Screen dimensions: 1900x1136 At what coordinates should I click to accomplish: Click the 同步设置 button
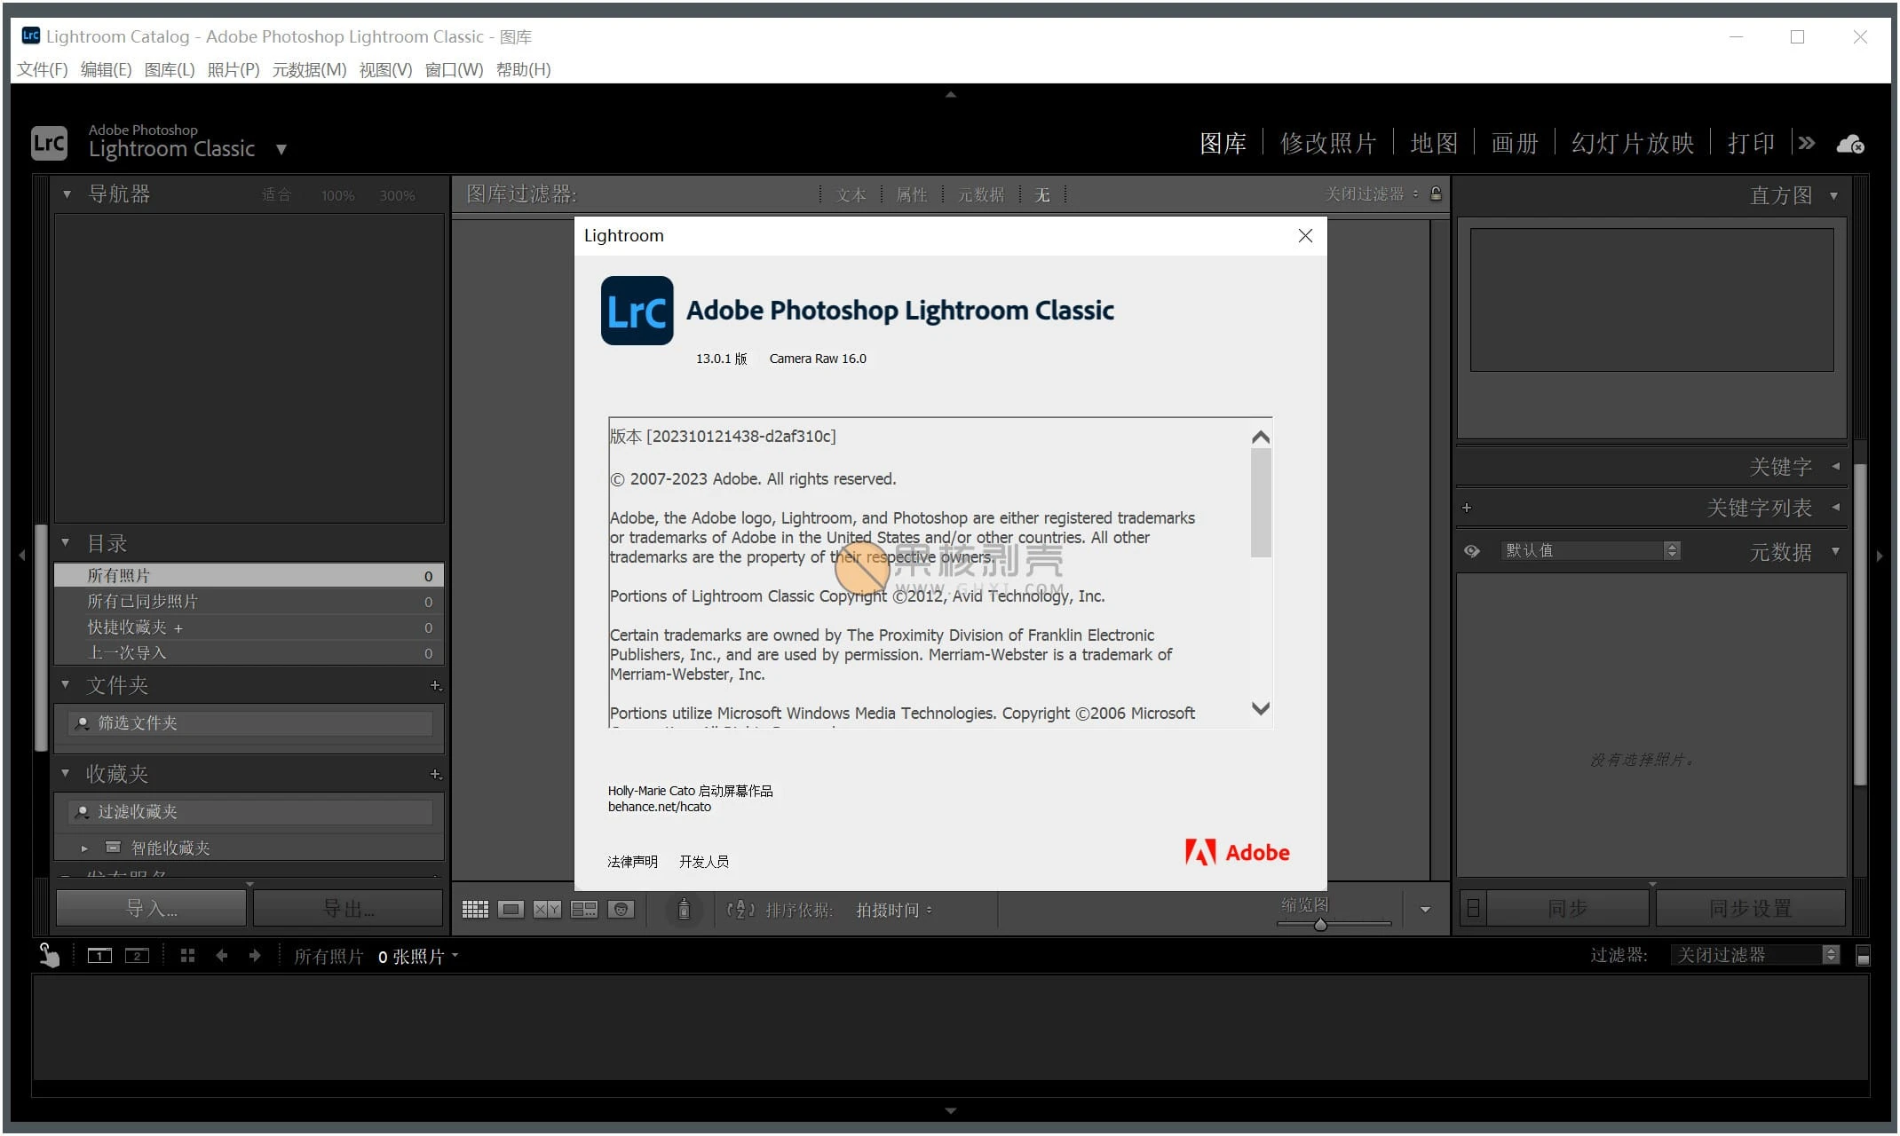(x=1750, y=908)
